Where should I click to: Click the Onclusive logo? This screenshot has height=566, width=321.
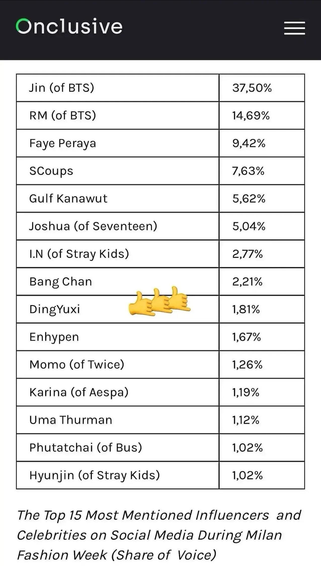[69, 26]
